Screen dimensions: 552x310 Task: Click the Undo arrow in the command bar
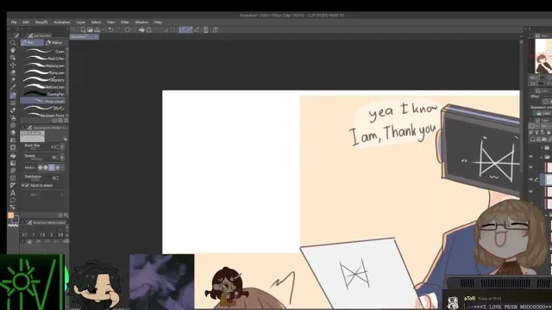pos(110,30)
